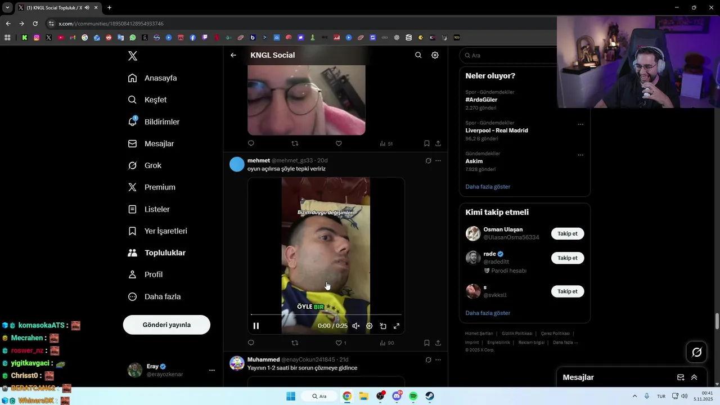Share mehmet's post
The height and width of the screenshot is (405, 720).
438,343
